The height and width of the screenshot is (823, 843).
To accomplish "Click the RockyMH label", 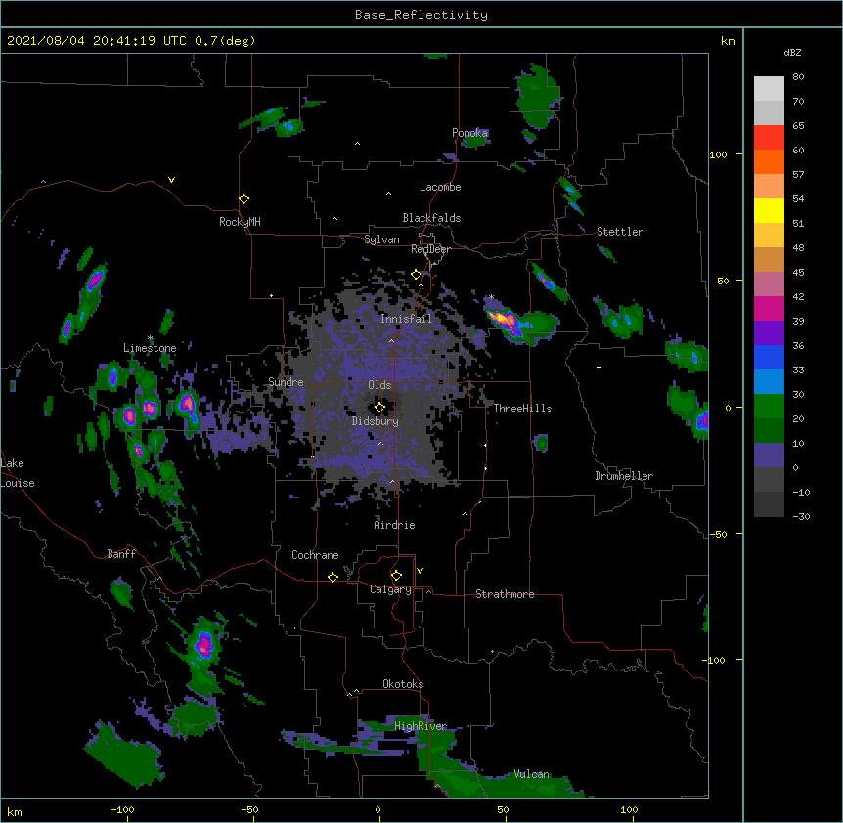I will pyautogui.click(x=240, y=223).
